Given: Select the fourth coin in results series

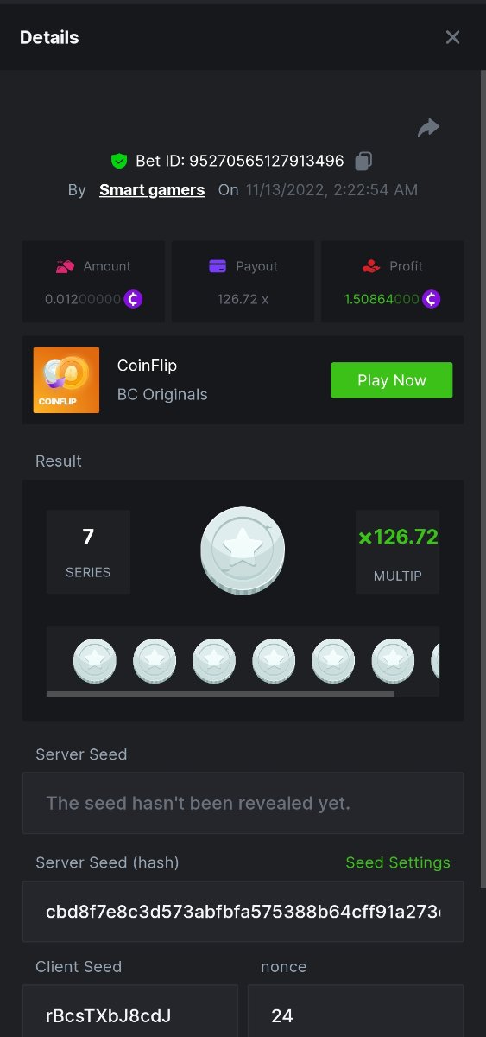Looking at the screenshot, I should tap(274, 662).
